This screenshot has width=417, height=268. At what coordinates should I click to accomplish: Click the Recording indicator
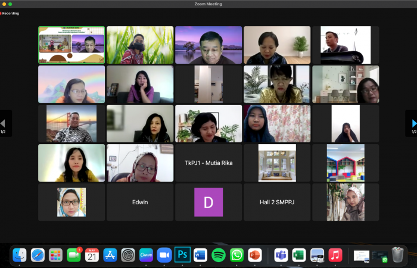point(10,13)
